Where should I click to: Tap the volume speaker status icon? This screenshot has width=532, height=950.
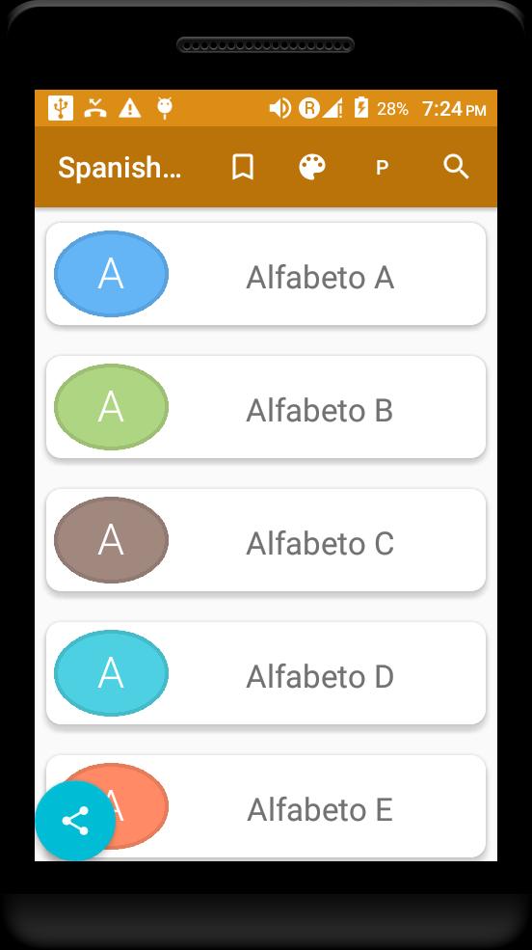279,108
